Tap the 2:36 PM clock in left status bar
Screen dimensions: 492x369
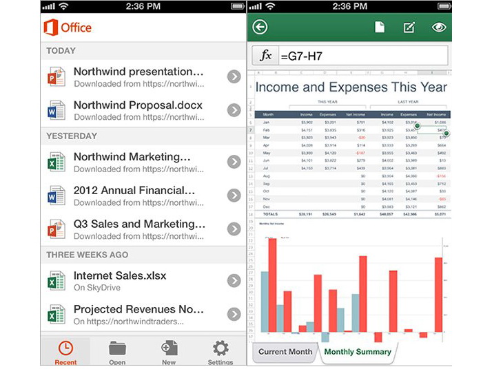pyautogui.click(x=143, y=6)
